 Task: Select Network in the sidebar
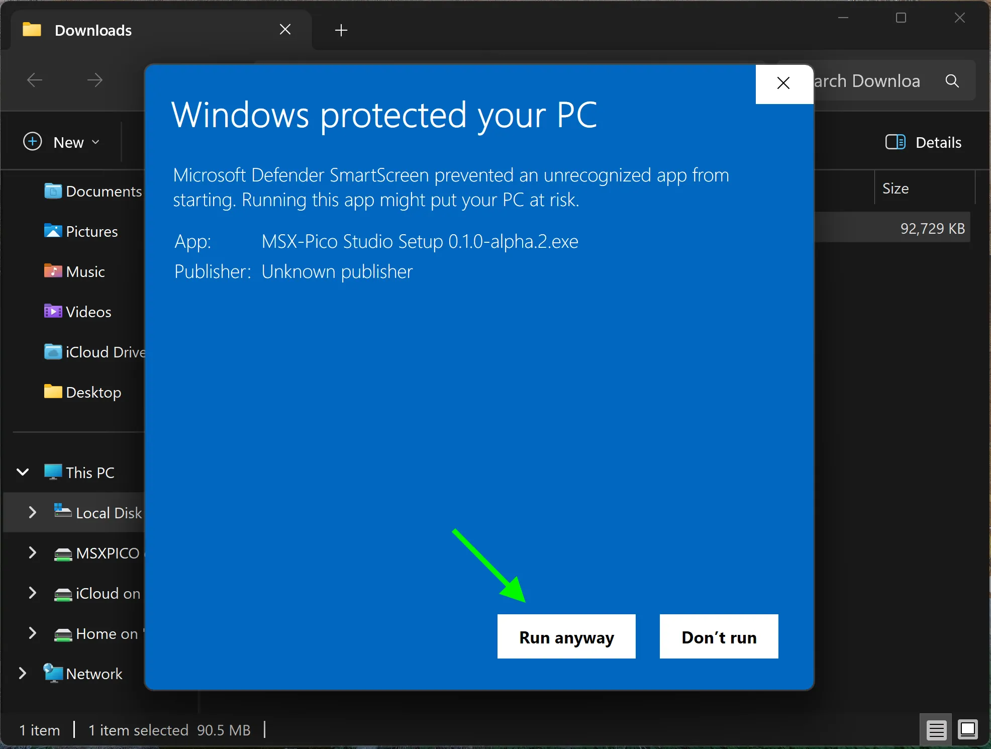pos(83,674)
